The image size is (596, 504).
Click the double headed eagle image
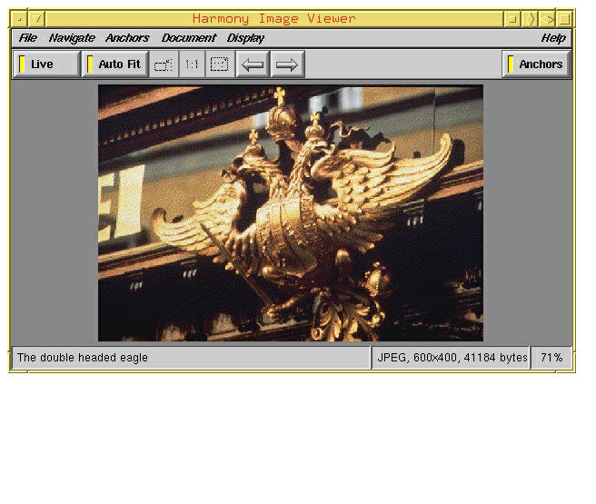point(291,213)
